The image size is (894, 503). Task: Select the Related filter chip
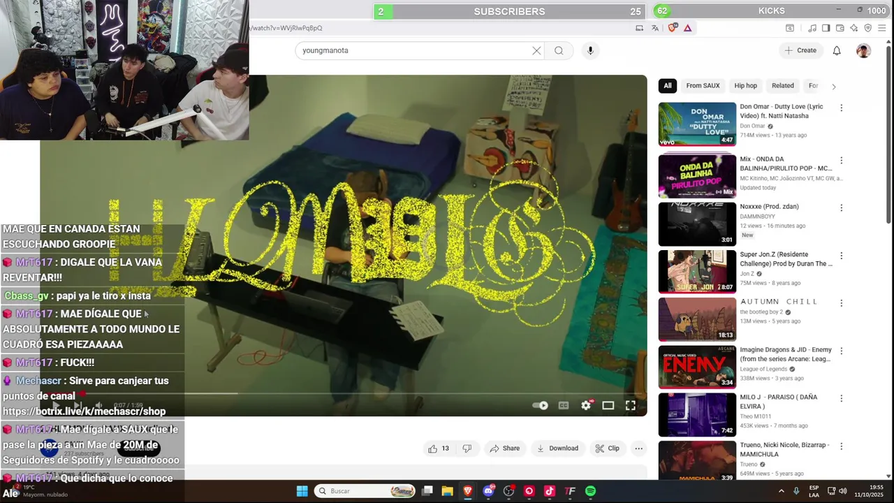pos(782,86)
